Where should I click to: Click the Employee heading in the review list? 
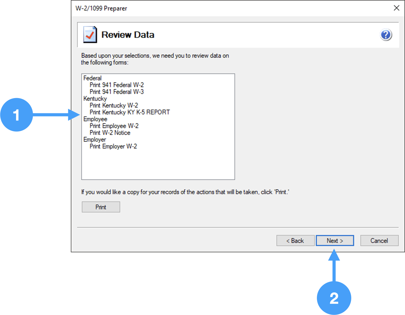[95, 119]
